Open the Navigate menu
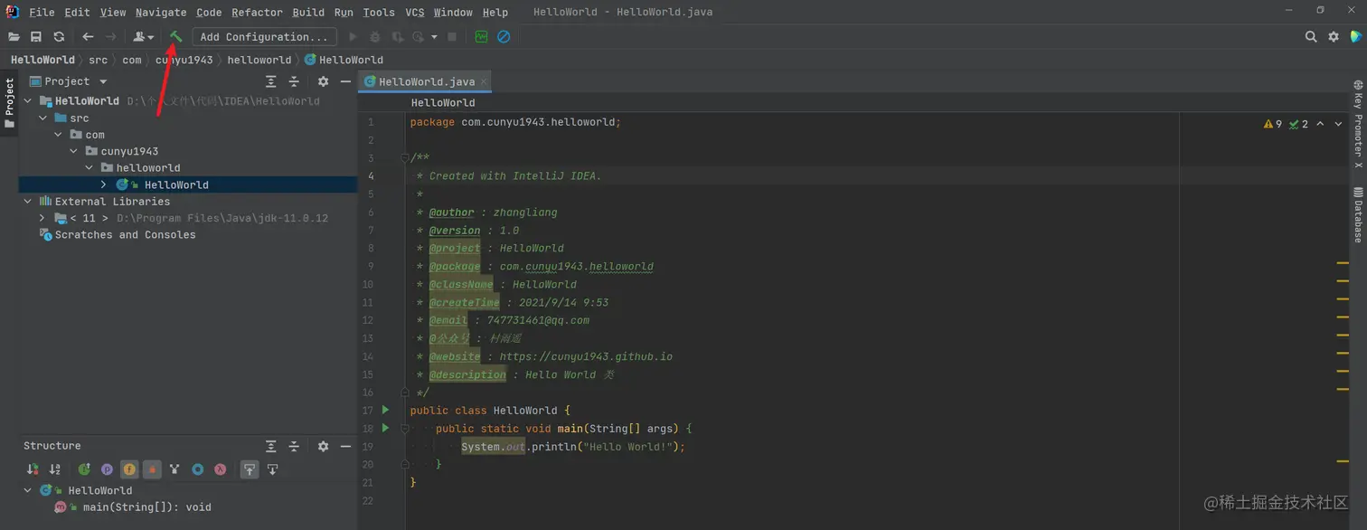1367x530 pixels. pyautogui.click(x=161, y=13)
